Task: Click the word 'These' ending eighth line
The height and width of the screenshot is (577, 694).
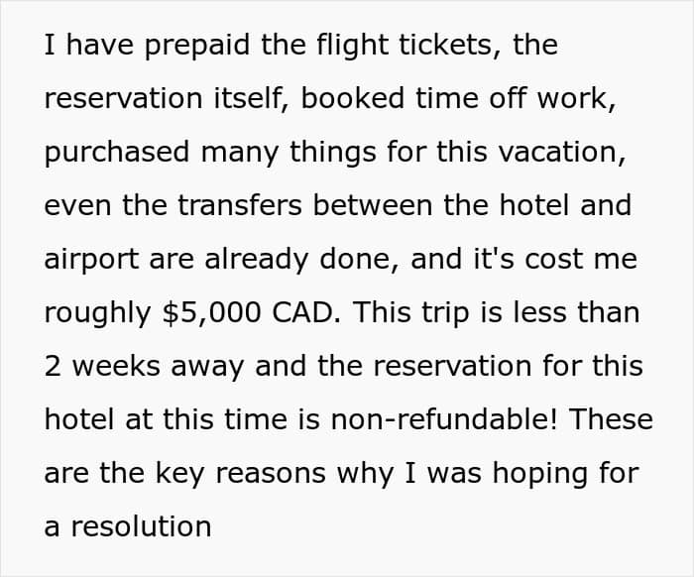Action: point(611,419)
